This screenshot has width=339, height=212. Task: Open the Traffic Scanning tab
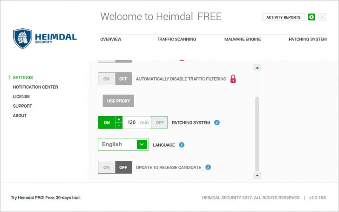[176, 39]
